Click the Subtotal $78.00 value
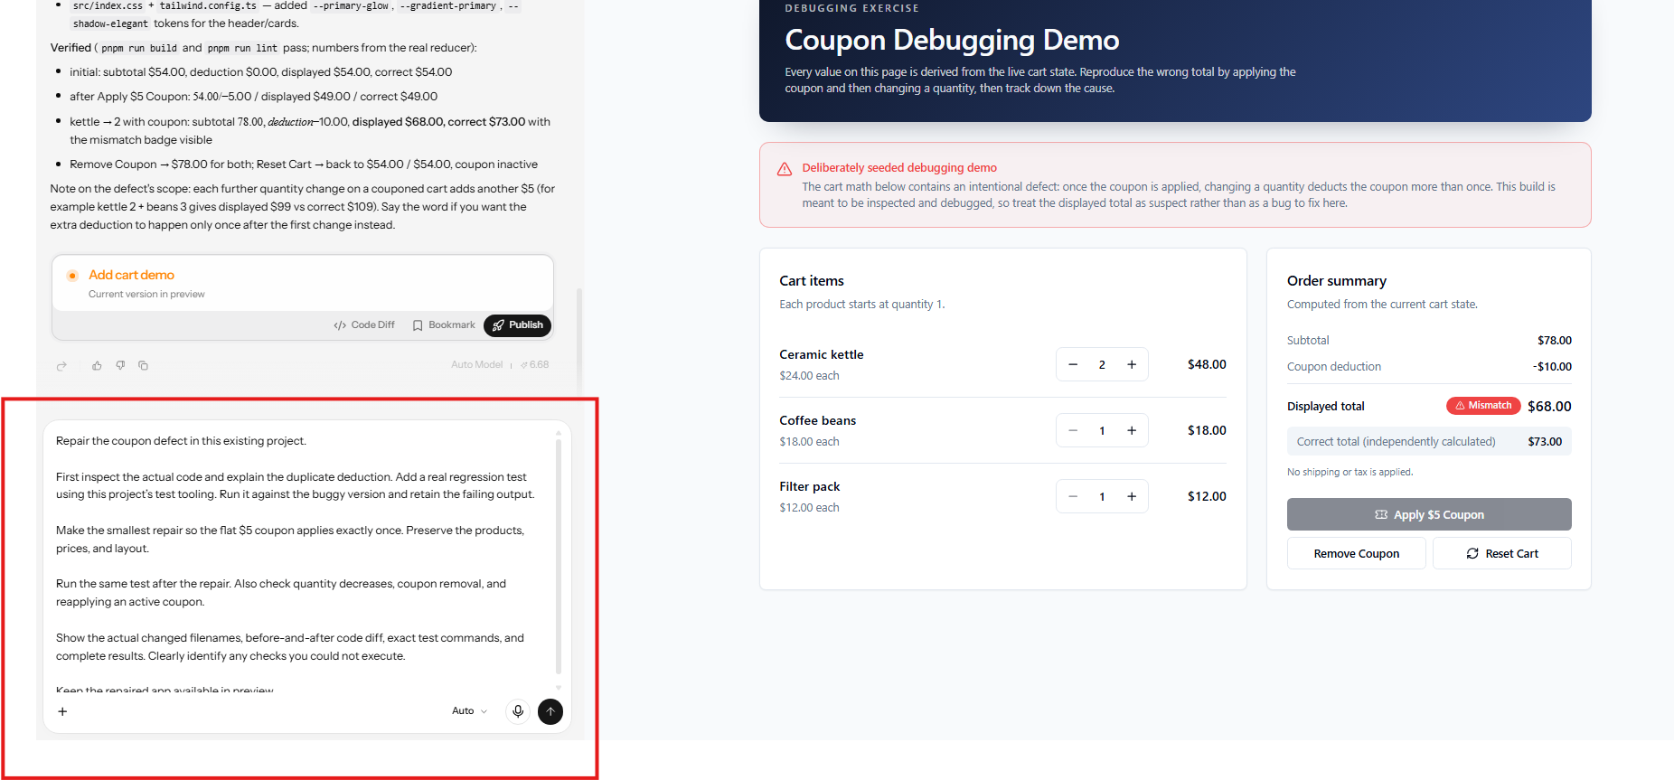This screenshot has height=780, width=1674. pyautogui.click(x=1555, y=340)
